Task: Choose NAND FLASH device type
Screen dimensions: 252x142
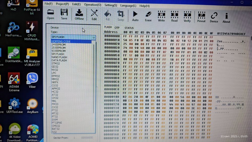Action: [59, 57]
